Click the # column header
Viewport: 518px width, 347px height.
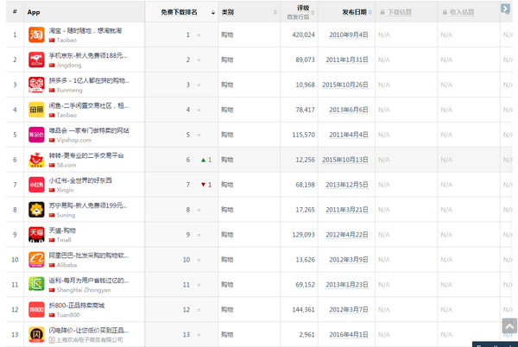click(x=15, y=11)
